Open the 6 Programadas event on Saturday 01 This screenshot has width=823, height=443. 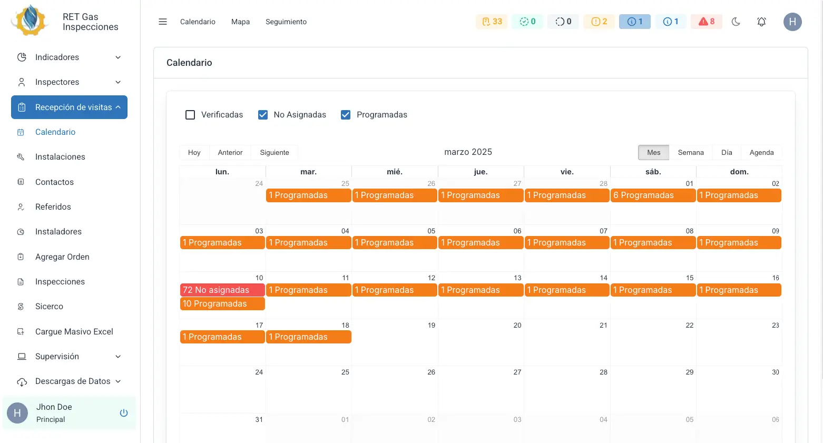pos(653,195)
